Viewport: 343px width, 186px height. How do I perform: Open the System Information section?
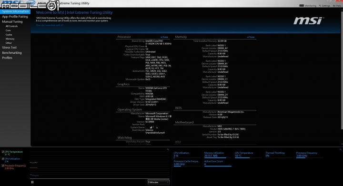click(15, 11)
